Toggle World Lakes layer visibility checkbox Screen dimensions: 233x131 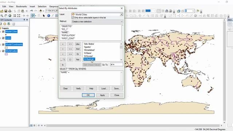coord(3,51)
